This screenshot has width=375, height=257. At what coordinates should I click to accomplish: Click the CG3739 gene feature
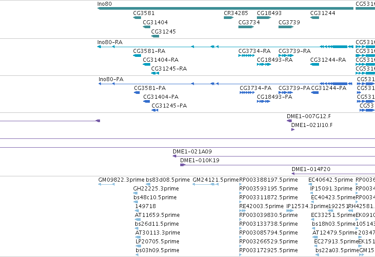(286, 27)
